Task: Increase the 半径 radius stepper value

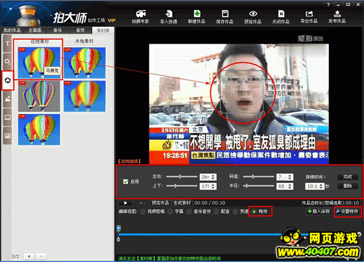Action: coord(290,185)
